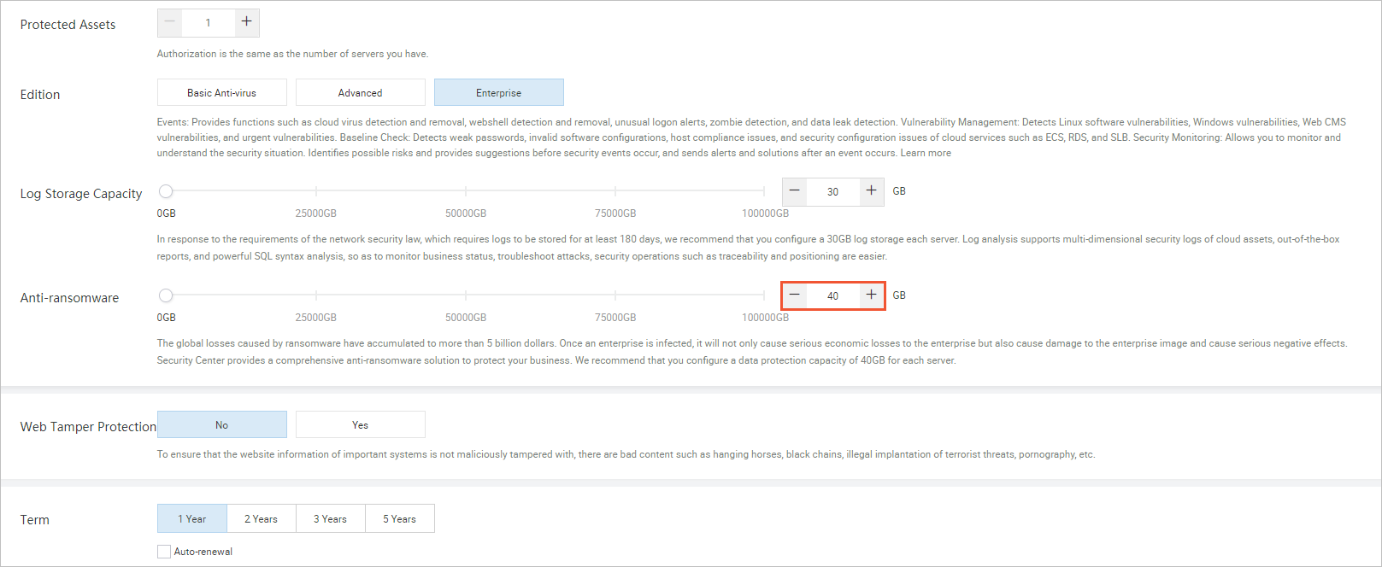Image resolution: width=1382 pixels, height=567 pixels.
Task: Click the Anti-ransomware slider handle
Action: click(x=166, y=295)
